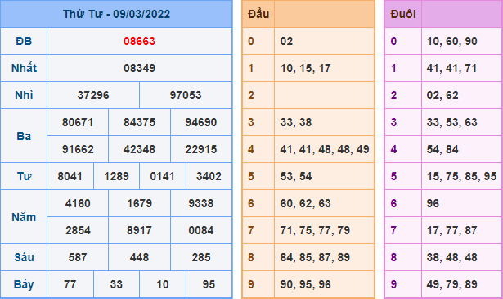Select fourth prize number 8041

coord(70,176)
